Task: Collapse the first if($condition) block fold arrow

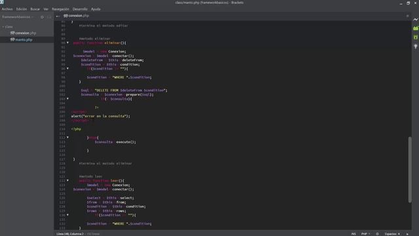Action: tap(67, 68)
